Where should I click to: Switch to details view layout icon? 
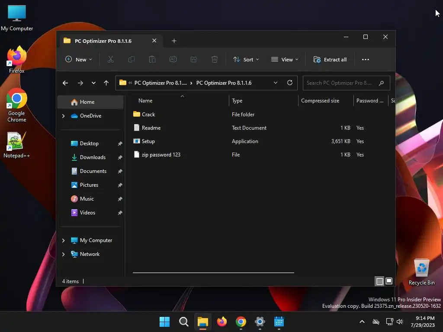379,281
